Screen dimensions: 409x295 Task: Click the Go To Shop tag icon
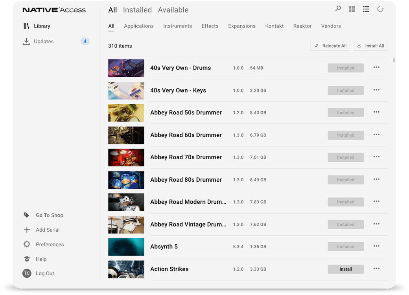[26, 215]
